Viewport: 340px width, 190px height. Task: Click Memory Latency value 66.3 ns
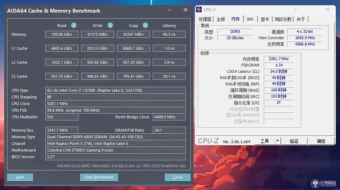[169, 34]
